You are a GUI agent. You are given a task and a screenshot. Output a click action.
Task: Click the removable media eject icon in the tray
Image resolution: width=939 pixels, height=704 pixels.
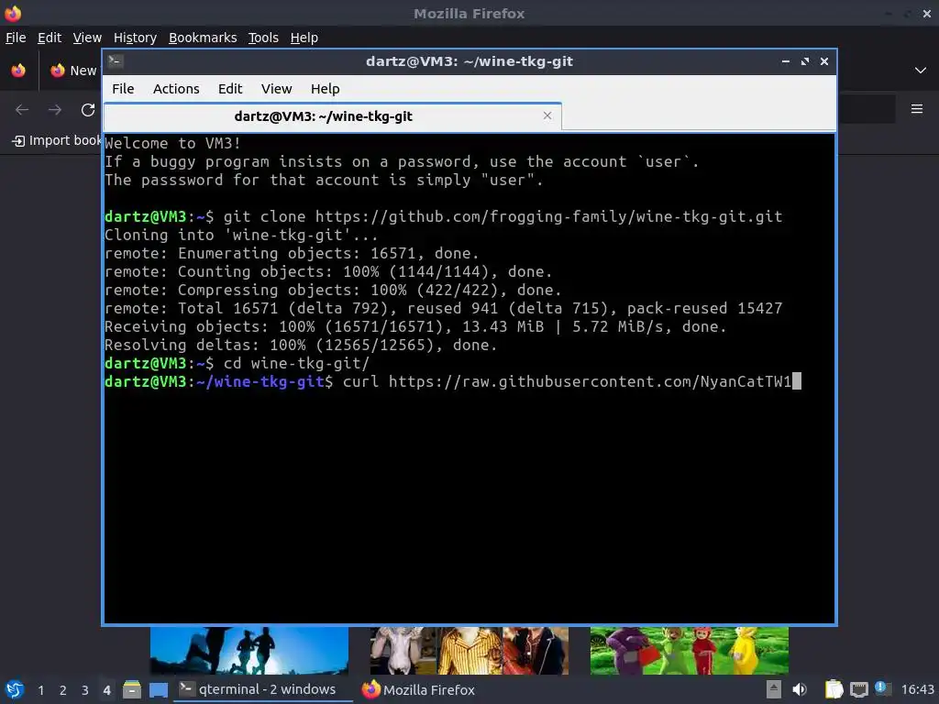pyautogui.click(x=774, y=689)
